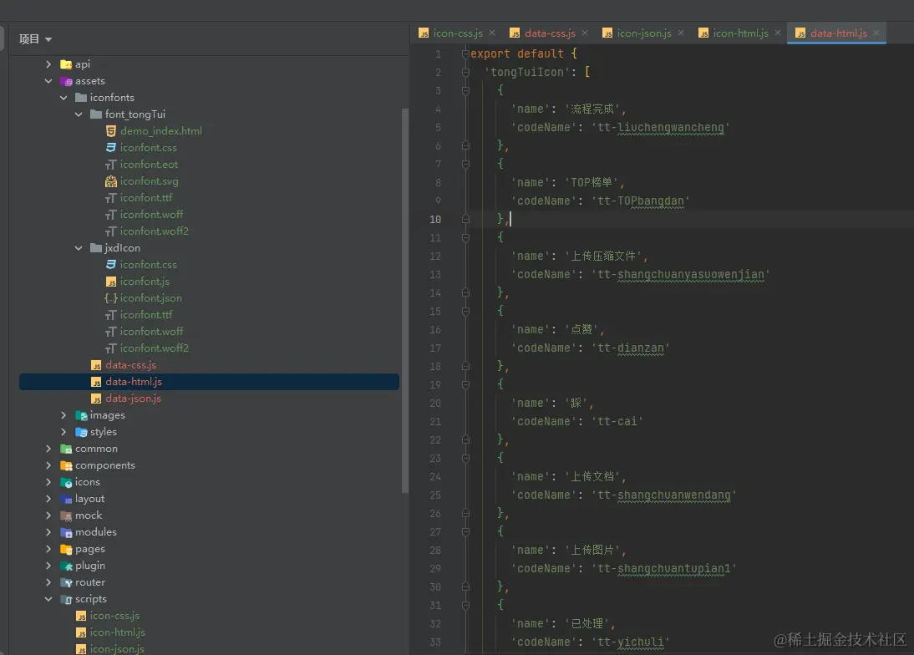Click the JSON icon beside iconfont.json
The height and width of the screenshot is (655, 914).
tap(111, 298)
